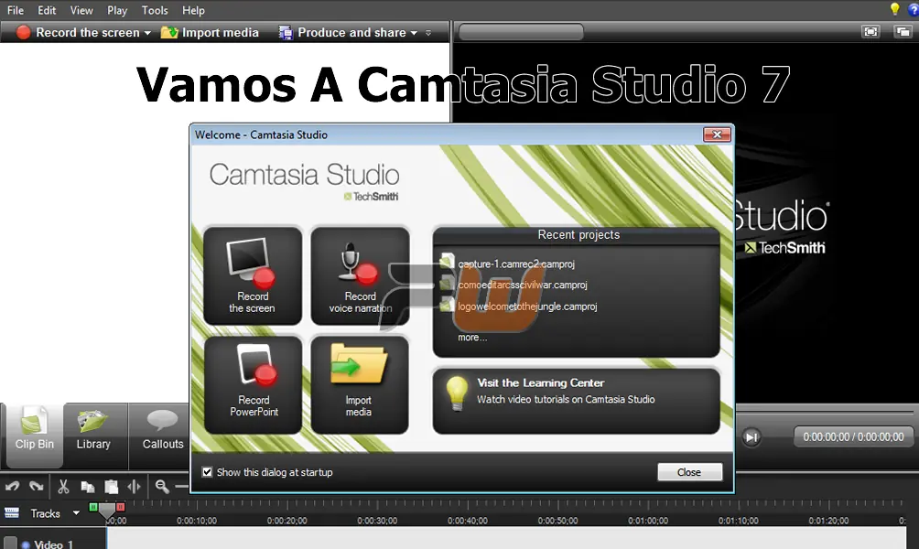Click the Copy icon in timeline toolbar
Image resolution: width=919 pixels, height=549 pixels.
pos(87,486)
